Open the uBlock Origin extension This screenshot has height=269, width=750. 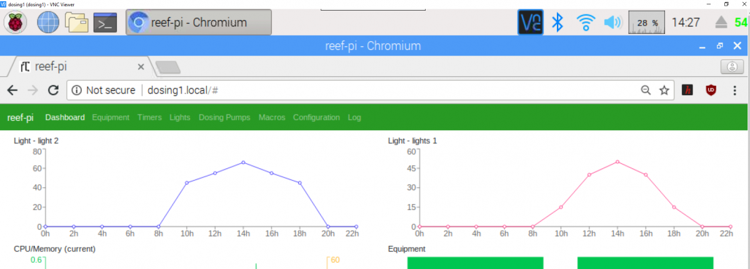[711, 91]
